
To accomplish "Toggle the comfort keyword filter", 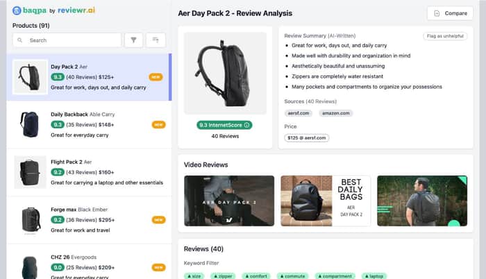I will (255, 276).
